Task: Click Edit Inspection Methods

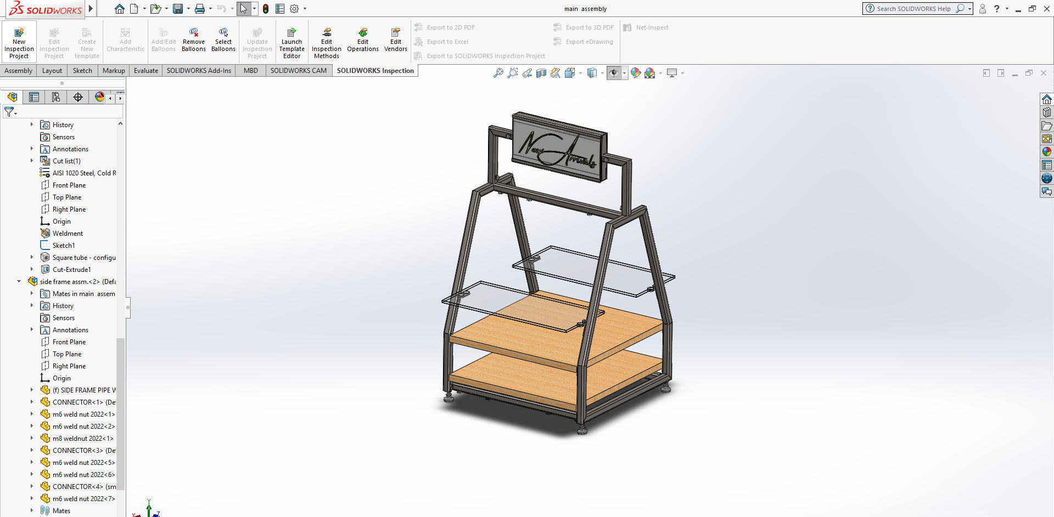Action: [327, 43]
